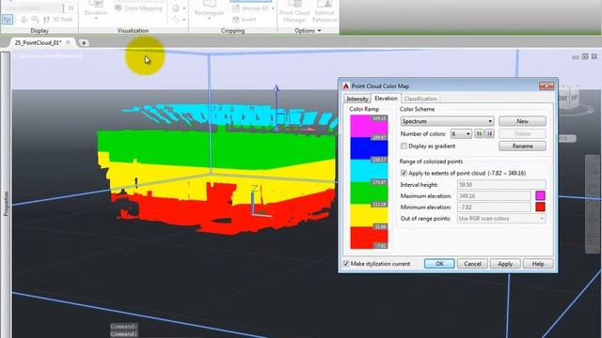
Task: Toggle the Display as gradient checkbox
Action: point(404,146)
